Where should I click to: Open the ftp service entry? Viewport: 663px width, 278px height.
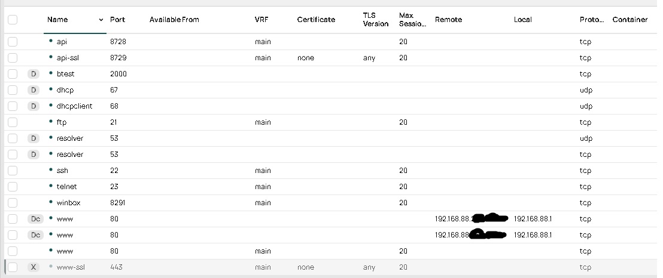click(x=61, y=122)
